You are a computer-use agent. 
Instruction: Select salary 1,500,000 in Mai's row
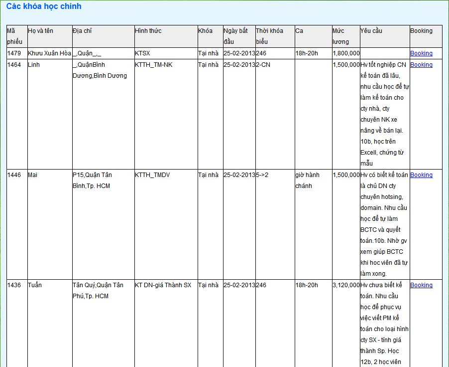coord(346,175)
